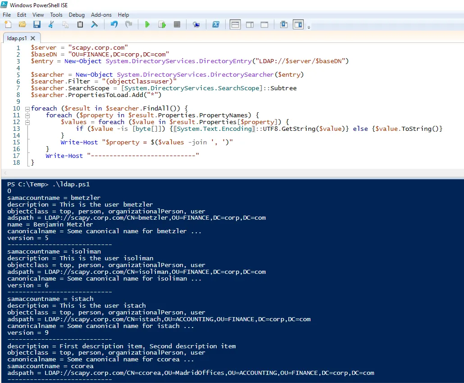Save the script with floppy disk icon
The height and width of the screenshot is (383, 464).
click(x=36, y=24)
